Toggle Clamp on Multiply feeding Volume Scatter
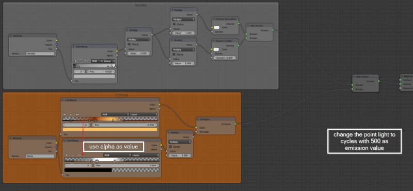Viewport: 413px width, 191px height. pyautogui.click(x=174, y=55)
